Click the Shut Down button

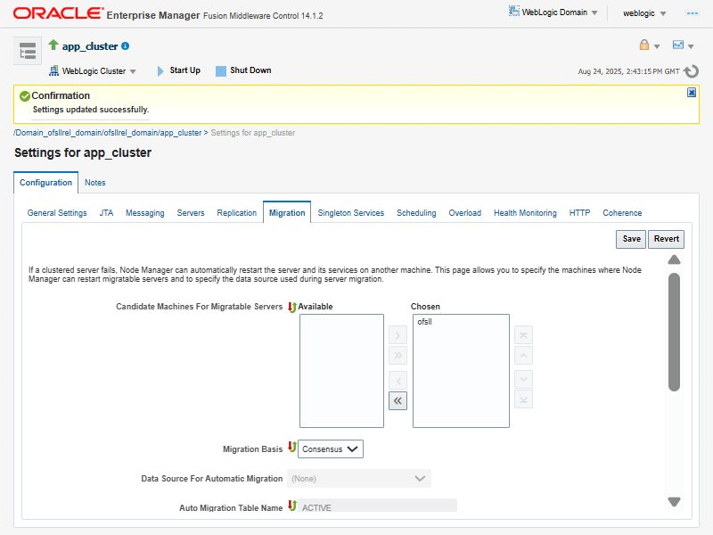[243, 70]
